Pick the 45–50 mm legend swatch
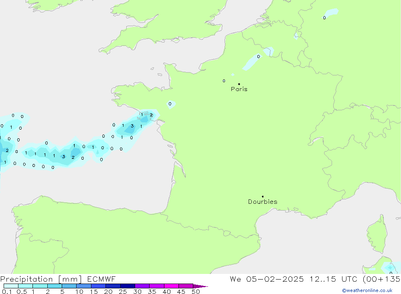Viewport: 401px width, 294px height. 186,286
